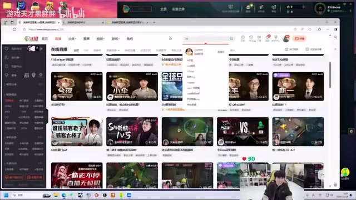Click the browser address bar

[x=157, y=29]
